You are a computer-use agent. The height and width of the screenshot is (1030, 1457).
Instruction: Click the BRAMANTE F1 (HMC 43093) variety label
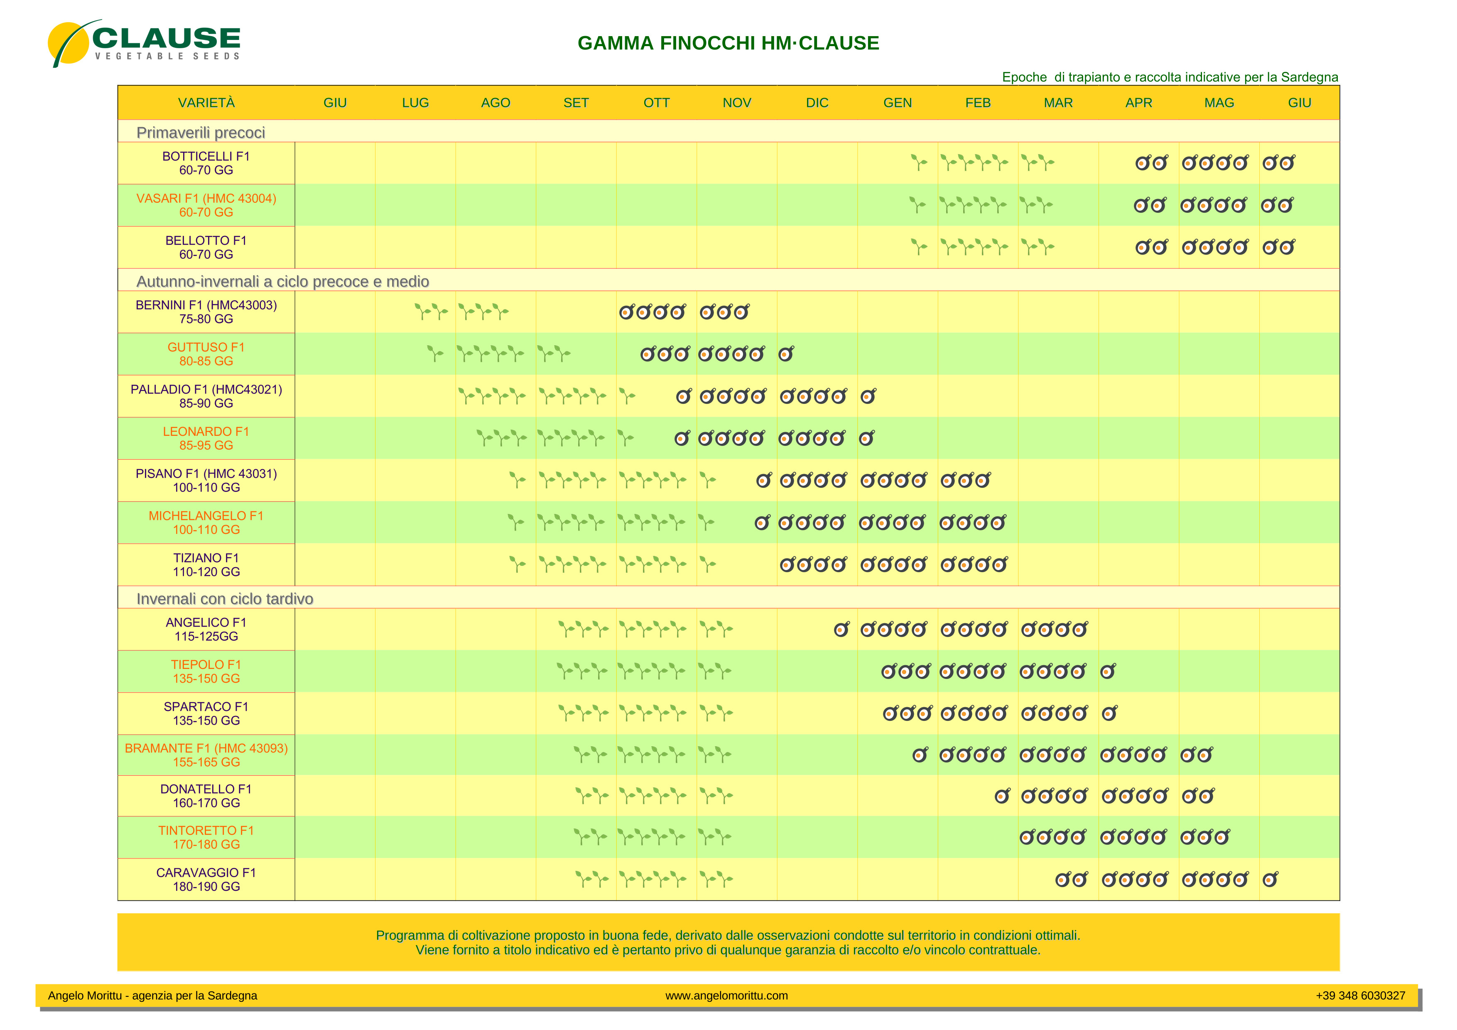[x=206, y=748]
